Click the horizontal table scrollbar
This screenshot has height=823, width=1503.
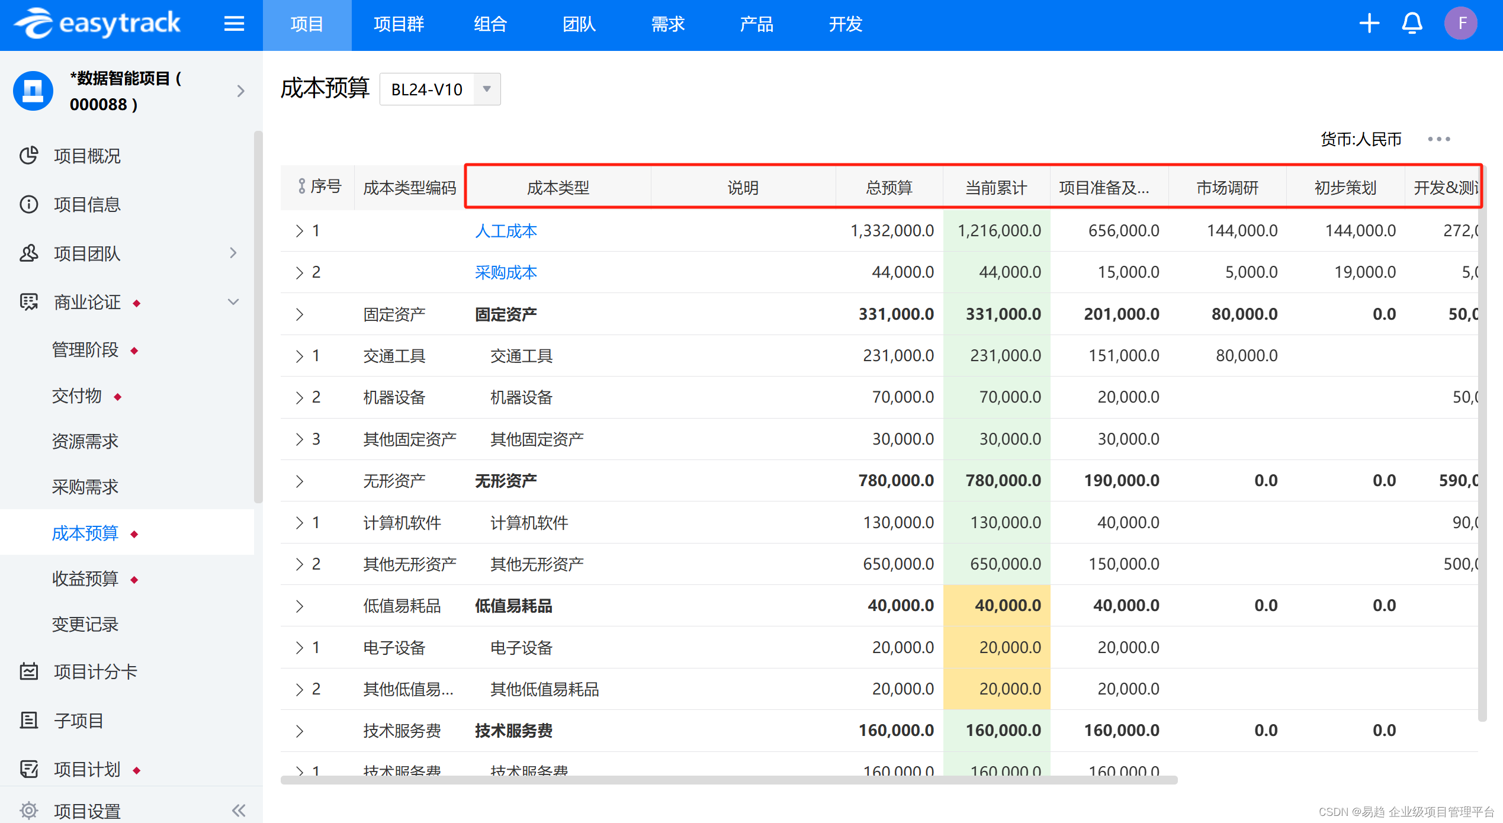(728, 780)
